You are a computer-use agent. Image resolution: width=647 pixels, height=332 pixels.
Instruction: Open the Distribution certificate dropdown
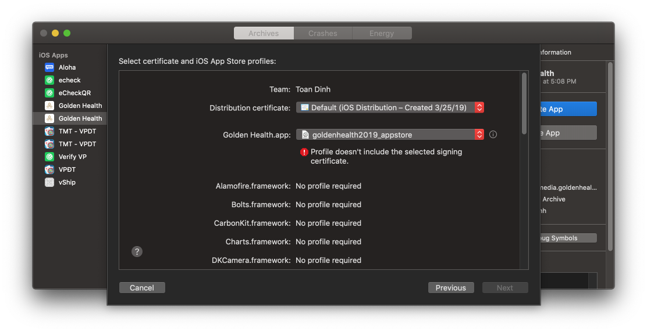pos(390,107)
